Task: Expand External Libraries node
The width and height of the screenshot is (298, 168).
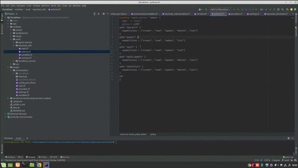Action: click(5, 114)
